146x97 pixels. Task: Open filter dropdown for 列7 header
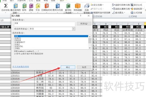(x=110, y=27)
